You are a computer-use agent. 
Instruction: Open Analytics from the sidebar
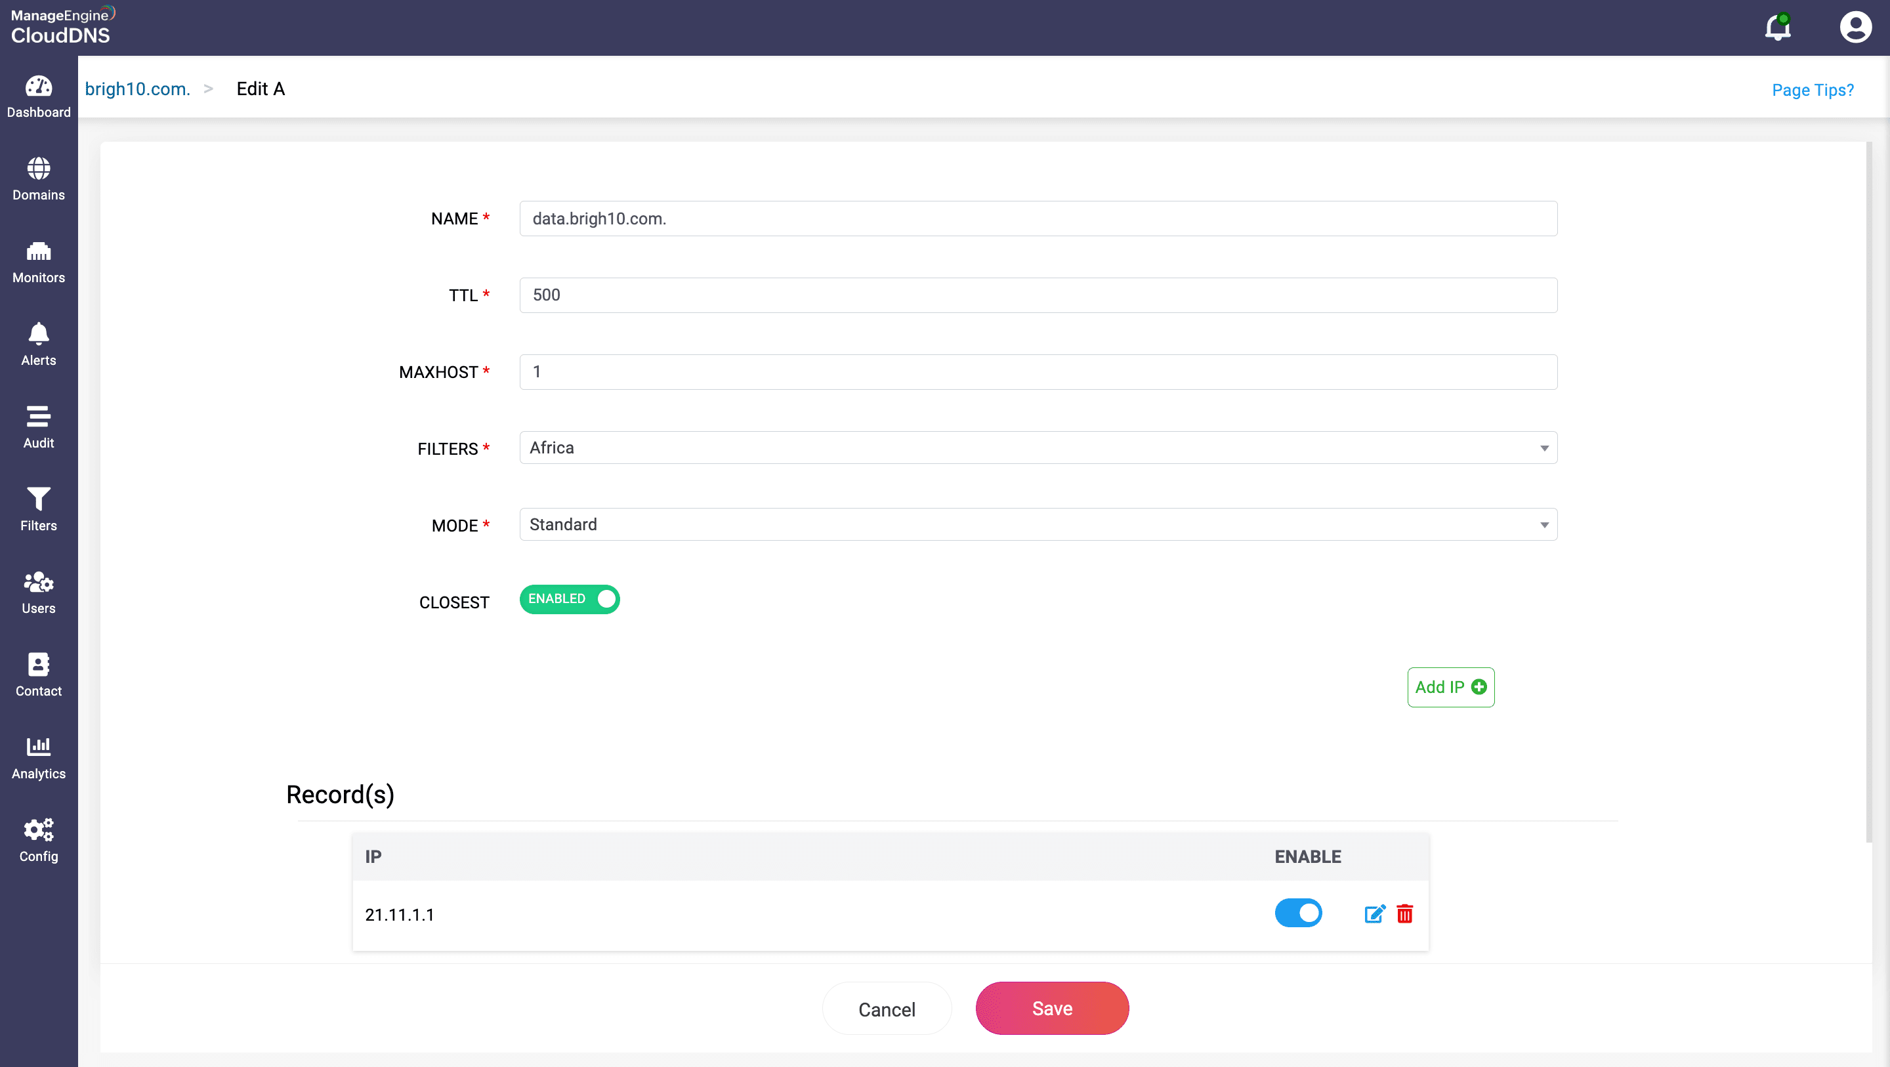pyautogui.click(x=39, y=758)
